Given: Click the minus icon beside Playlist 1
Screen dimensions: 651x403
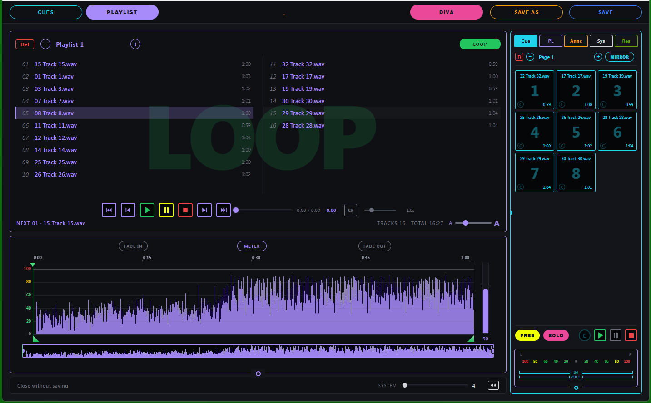Looking at the screenshot, I should 45,44.
